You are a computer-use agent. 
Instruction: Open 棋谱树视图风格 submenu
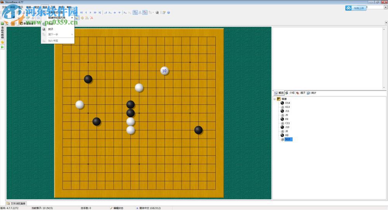click(x=58, y=18)
